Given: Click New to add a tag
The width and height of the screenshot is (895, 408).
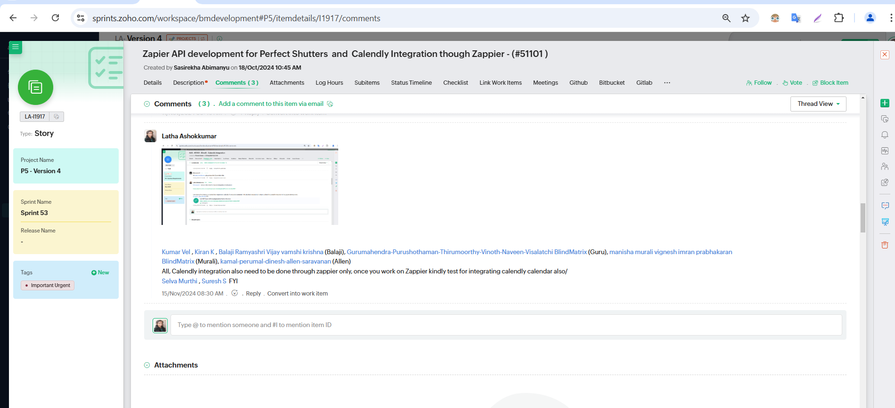Looking at the screenshot, I should click(100, 272).
